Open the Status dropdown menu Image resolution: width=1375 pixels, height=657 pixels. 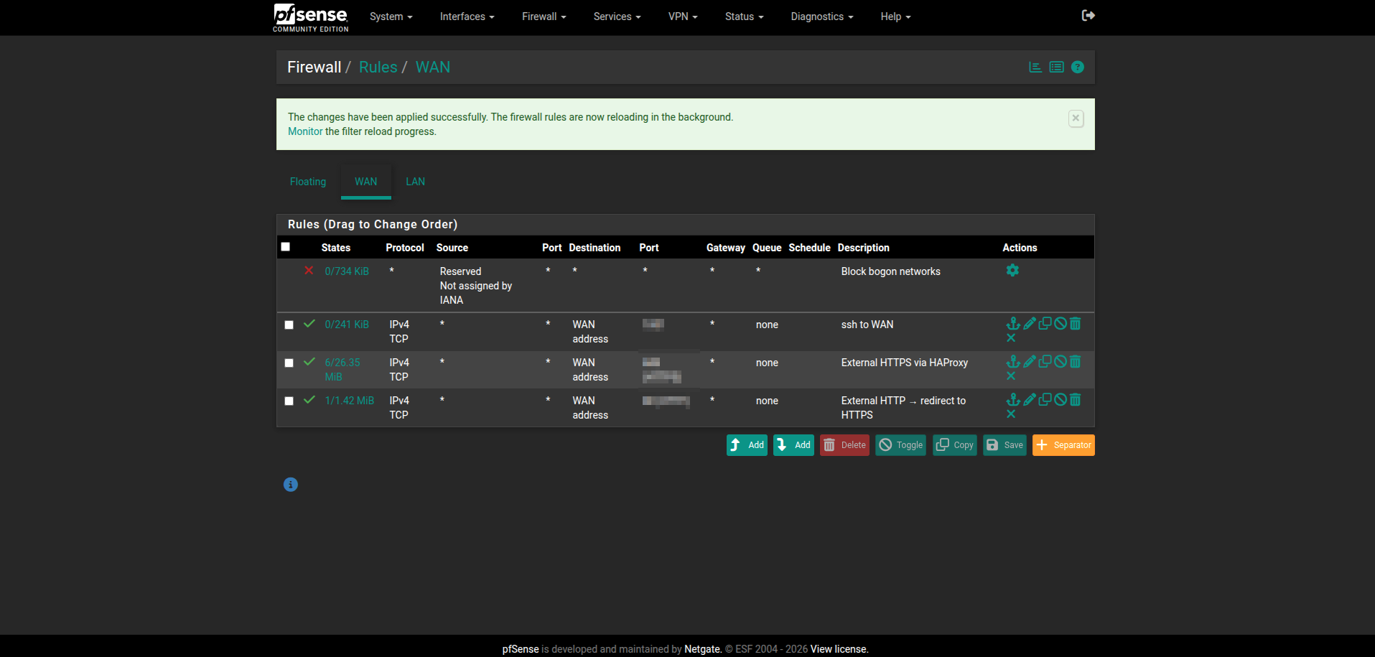click(x=744, y=17)
